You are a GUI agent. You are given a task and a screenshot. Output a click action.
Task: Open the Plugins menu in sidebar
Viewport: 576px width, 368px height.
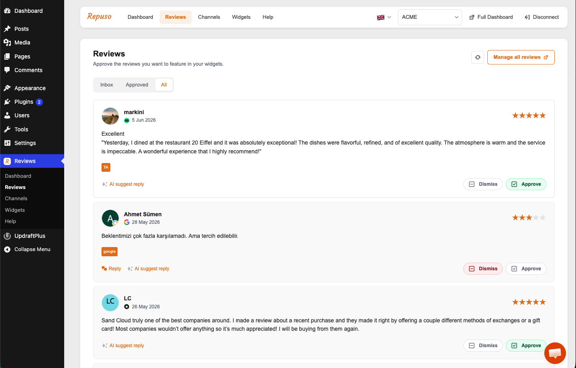pyautogui.click(x=24, y=102)
